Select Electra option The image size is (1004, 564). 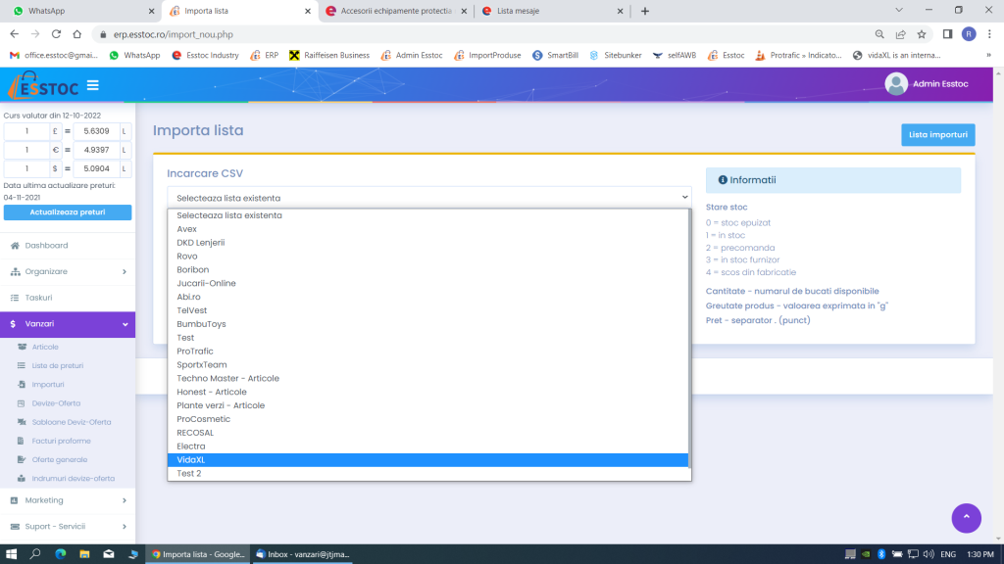[427, 446]
